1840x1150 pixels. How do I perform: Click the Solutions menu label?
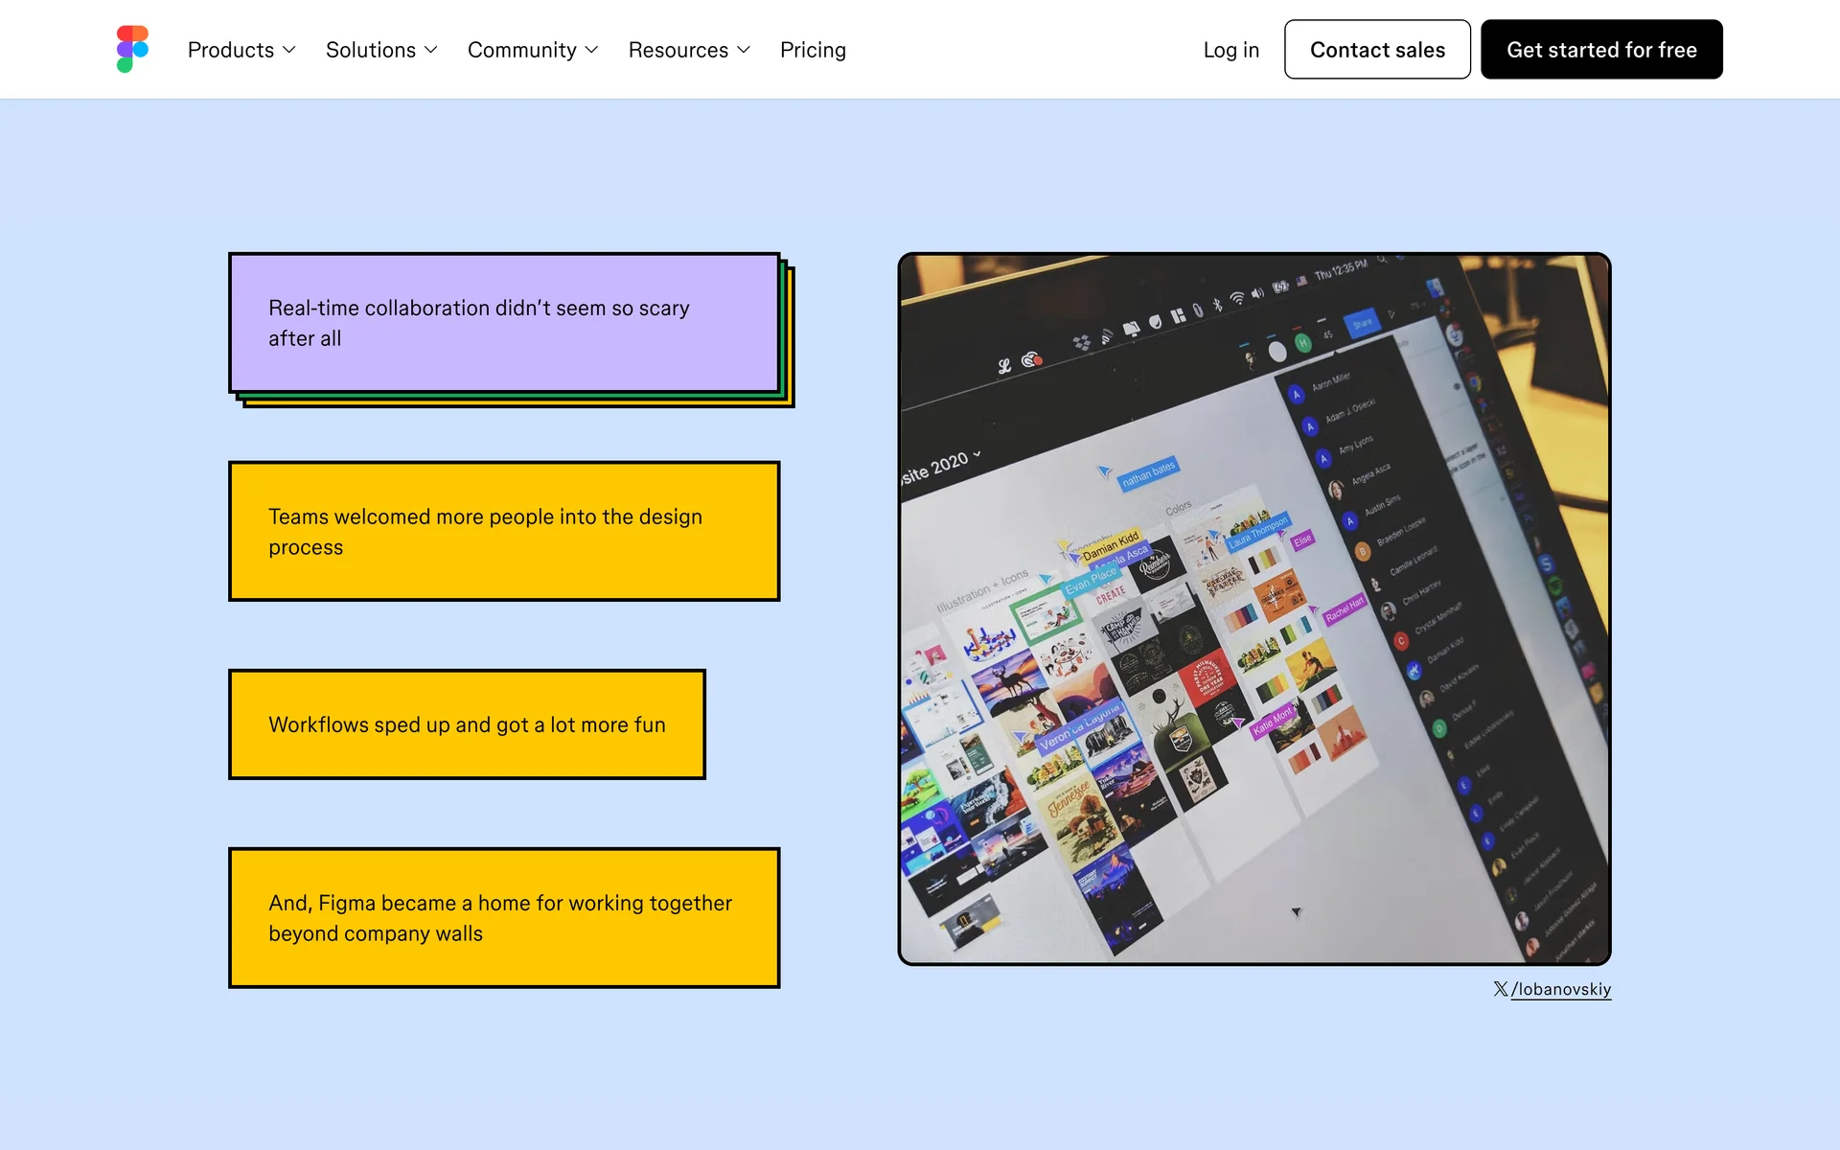pos(370,50)
